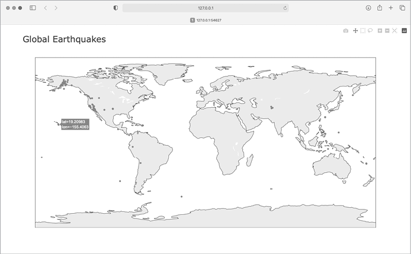411x254 pixels.
Task: Show the tab overview
Action: (x=402, y=8)
